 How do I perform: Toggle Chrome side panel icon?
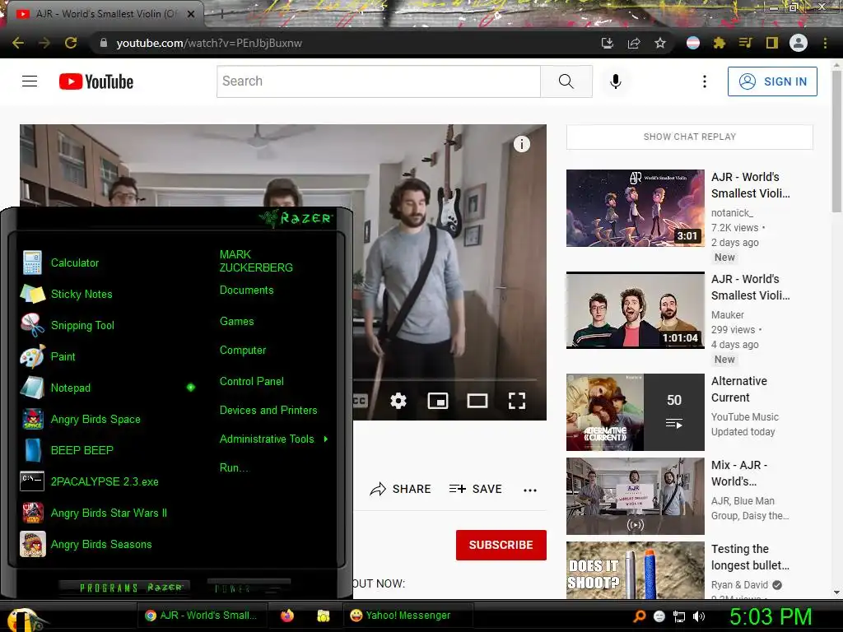click(x=772, y=43)
